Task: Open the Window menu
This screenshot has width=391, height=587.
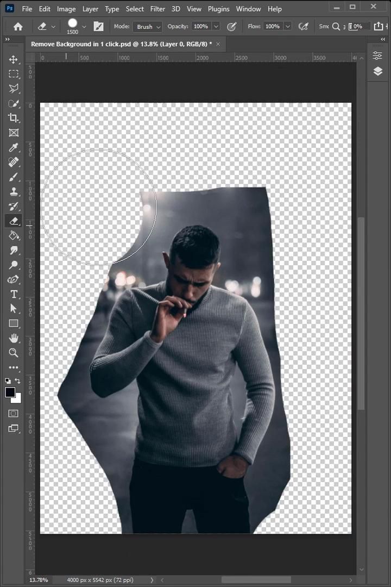Action: (x=248, y=9)
